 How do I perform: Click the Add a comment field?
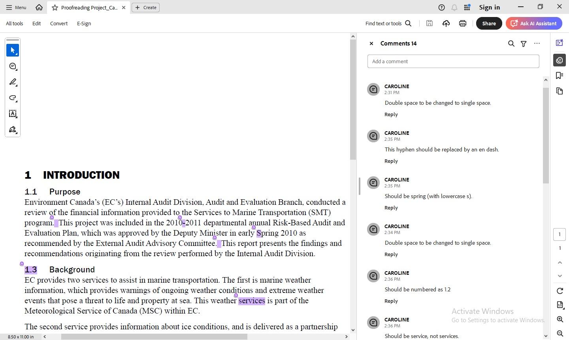(x=453, y=61)
